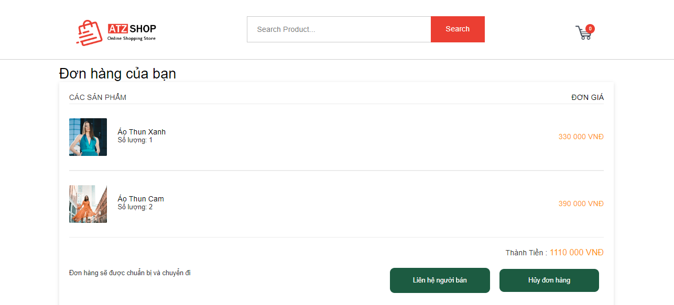Open the Áo Thun Cam product thumbnail

click(x=88, y=204)
